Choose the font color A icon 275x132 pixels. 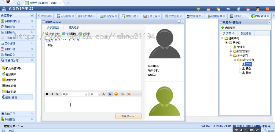pos(104,95)
